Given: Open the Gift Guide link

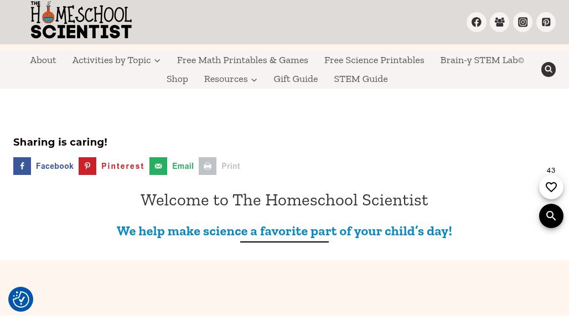Looking at the screenshot, I should (296, 79).
